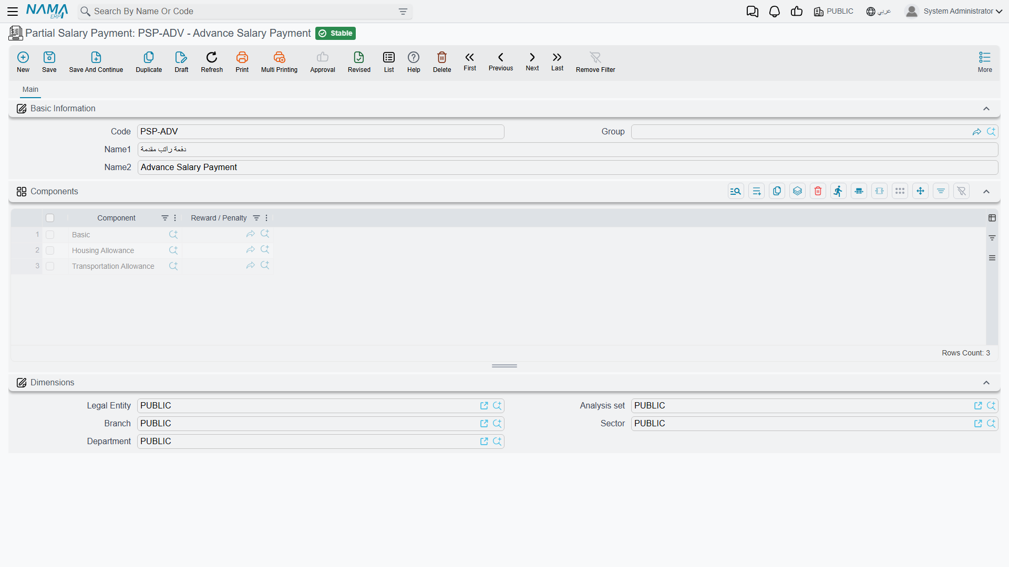The width and height of the screenshot is (1009, 567).
Task: Open Component column options menu
Action: pyautogui.click(x=175, y=218)
